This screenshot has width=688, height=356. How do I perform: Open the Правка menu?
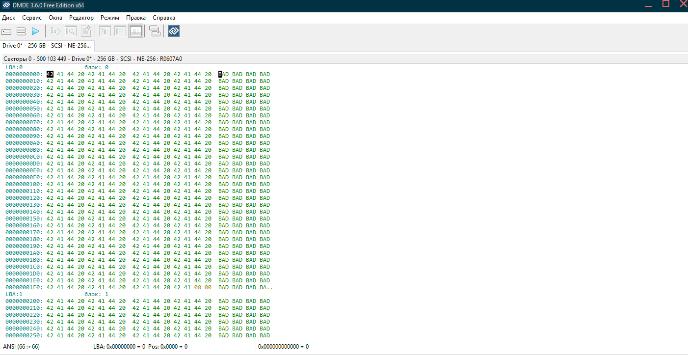(136, 18)
